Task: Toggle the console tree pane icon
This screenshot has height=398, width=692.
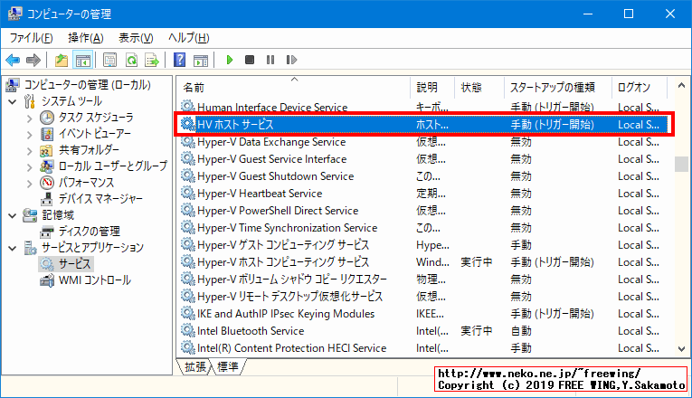Action: 82,60
